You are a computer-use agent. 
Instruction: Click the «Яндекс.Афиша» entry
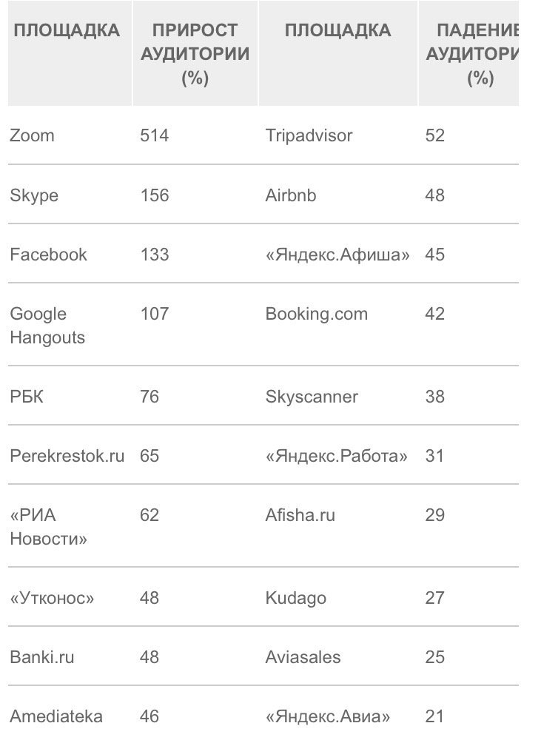point(337,255)
